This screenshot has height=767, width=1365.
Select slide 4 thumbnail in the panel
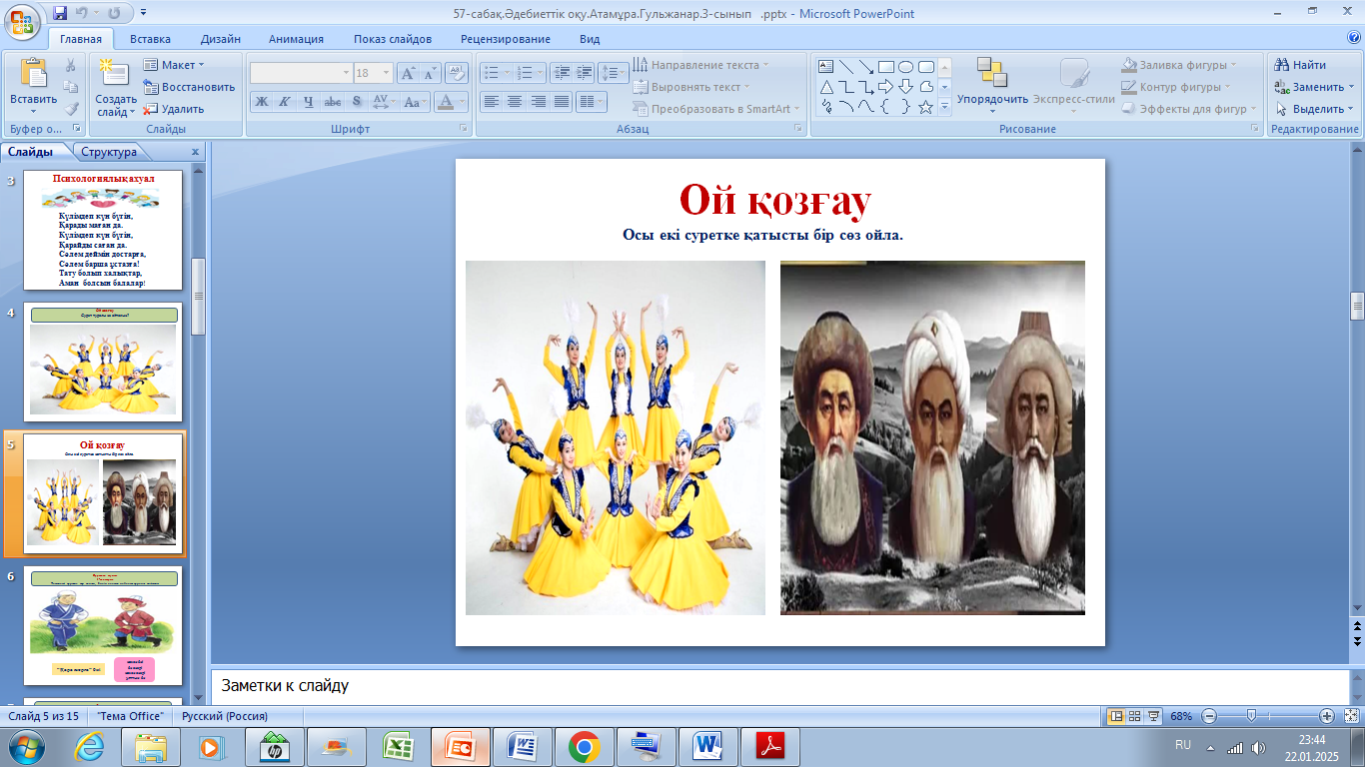(103, 362)
